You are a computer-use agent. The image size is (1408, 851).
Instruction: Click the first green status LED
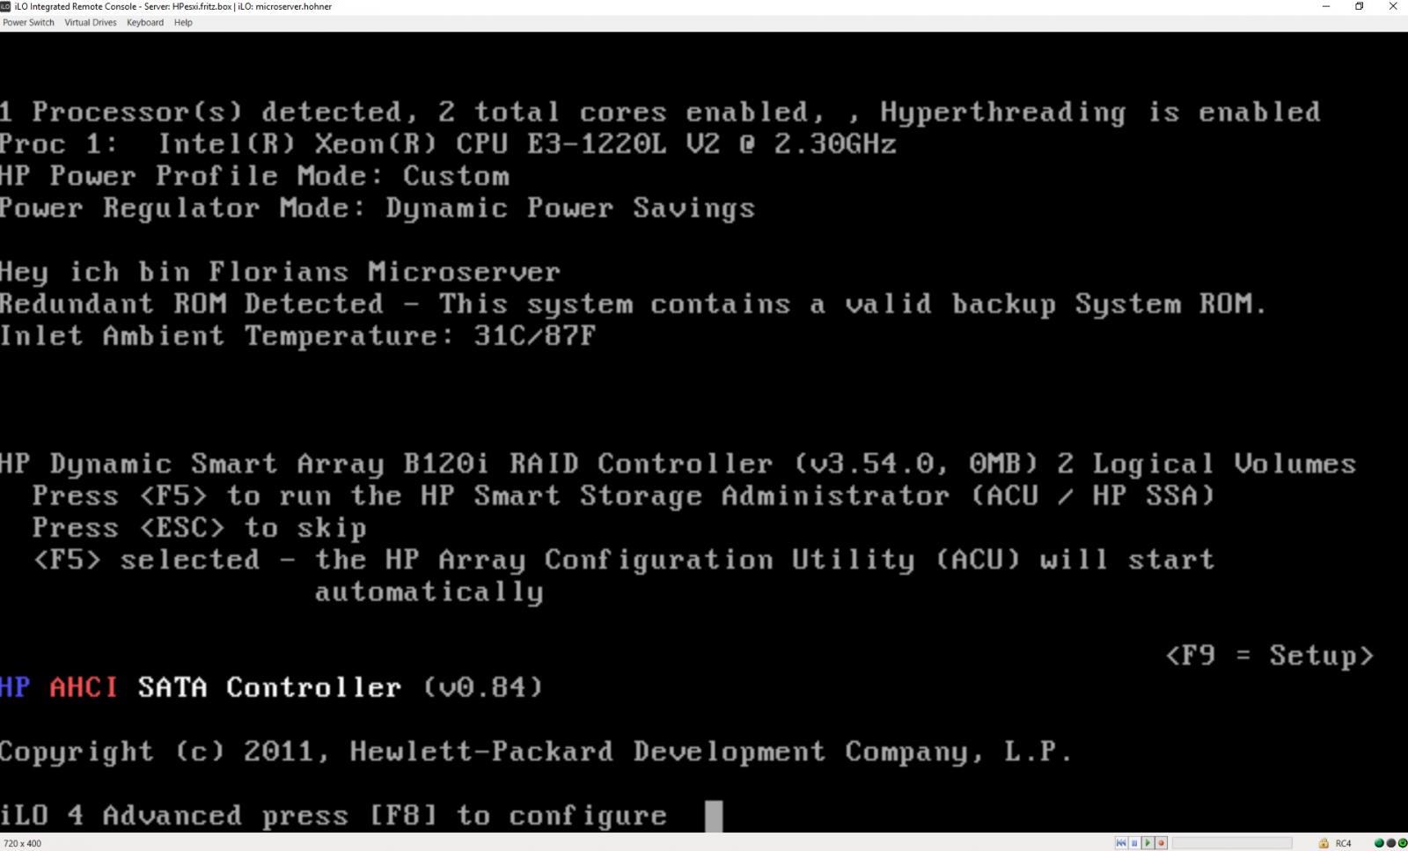coord(1379,843)
